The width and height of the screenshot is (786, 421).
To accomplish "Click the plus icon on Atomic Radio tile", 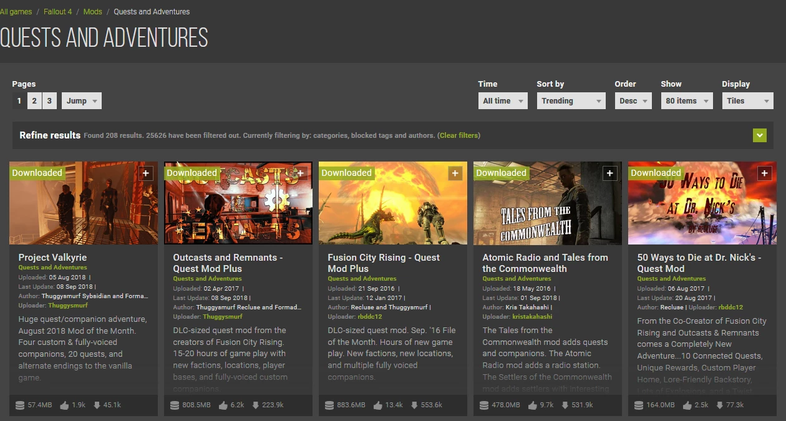I will 610,173.
